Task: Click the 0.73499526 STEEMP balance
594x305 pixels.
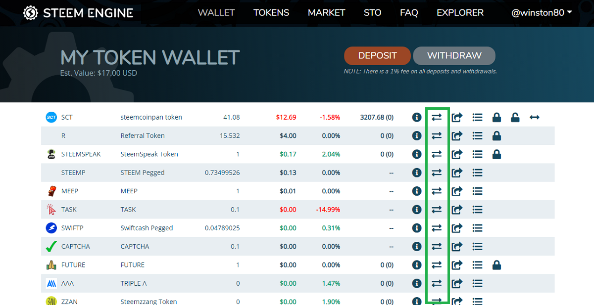Action: [x=222, y=173]
